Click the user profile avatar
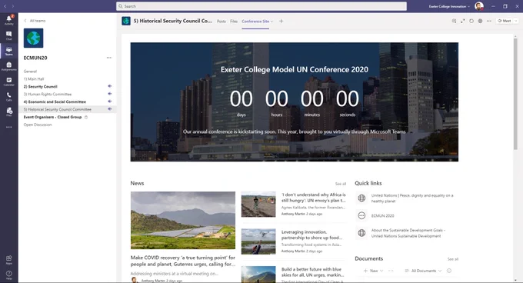Viewport: 523px width, 283px height. 479,6
